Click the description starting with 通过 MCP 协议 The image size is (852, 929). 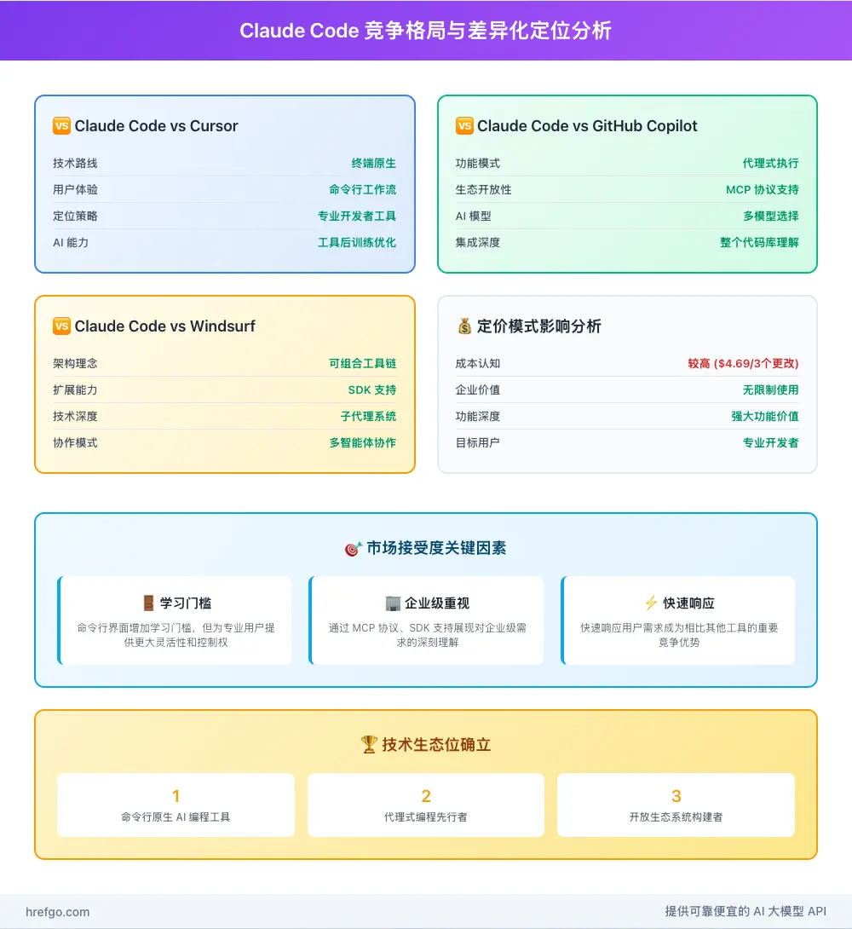(428, 635)
